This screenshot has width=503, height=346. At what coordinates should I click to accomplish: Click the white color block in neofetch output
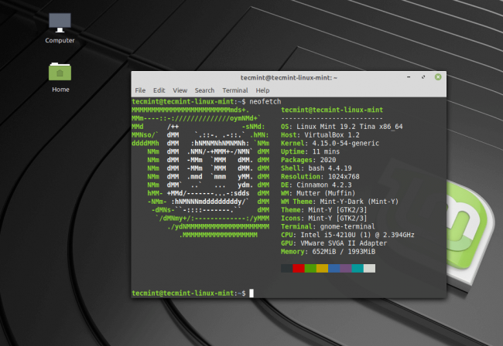[x=369, y=268]
